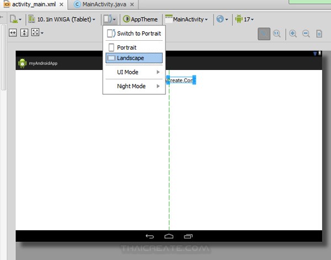331x260 pixels.
Task: Click the myAndroidApp launcher icon in action bar
Action: coord(23,63)
